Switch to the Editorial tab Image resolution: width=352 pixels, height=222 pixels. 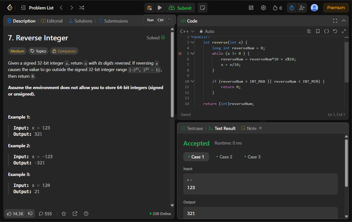tap(52, 21)
